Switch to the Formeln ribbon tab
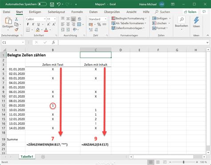Screen dimensions: 211x165 pos(77,12)
